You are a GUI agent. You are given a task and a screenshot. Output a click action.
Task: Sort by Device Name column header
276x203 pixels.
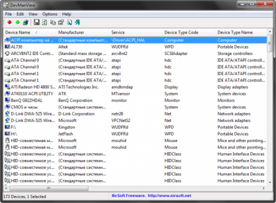[17, 33]
